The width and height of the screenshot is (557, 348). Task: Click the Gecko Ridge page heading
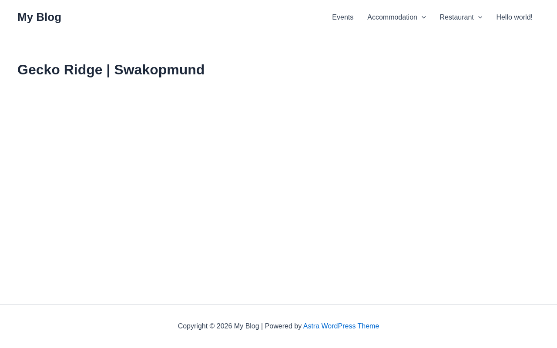tap(111, 70)
